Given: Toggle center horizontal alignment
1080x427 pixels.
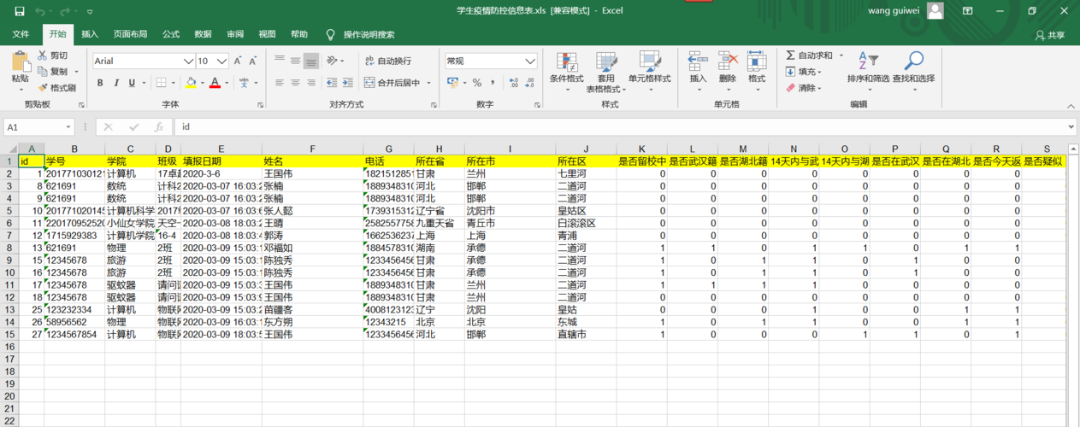Looking at the screenshot, I should coord(295,83).
